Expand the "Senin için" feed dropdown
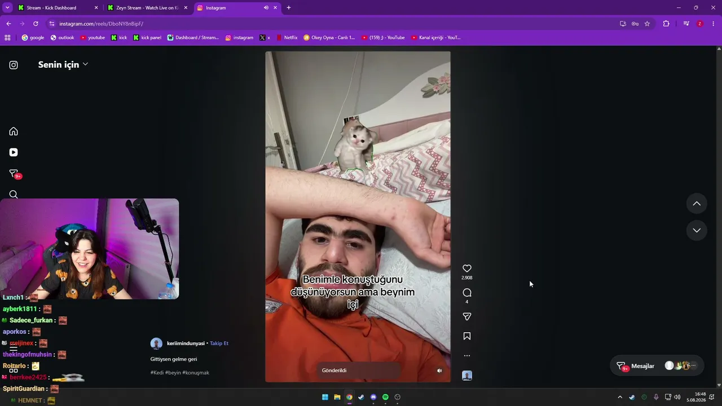722x406 pixels. (x=63, y=64)
